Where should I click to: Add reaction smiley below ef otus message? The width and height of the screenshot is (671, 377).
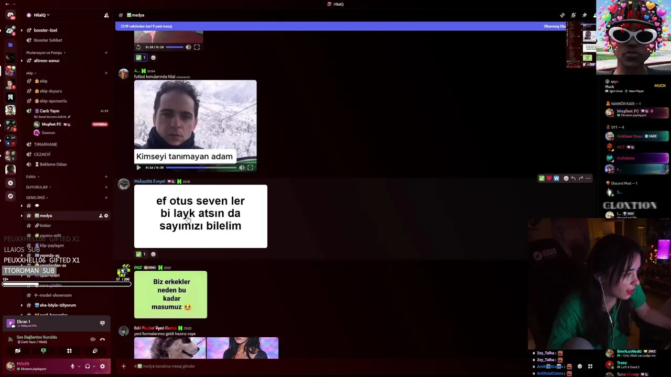153,254
